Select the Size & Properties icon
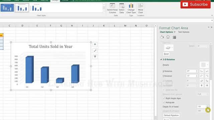This screenshot has width=214, height=120. click(x=174, y=37)
